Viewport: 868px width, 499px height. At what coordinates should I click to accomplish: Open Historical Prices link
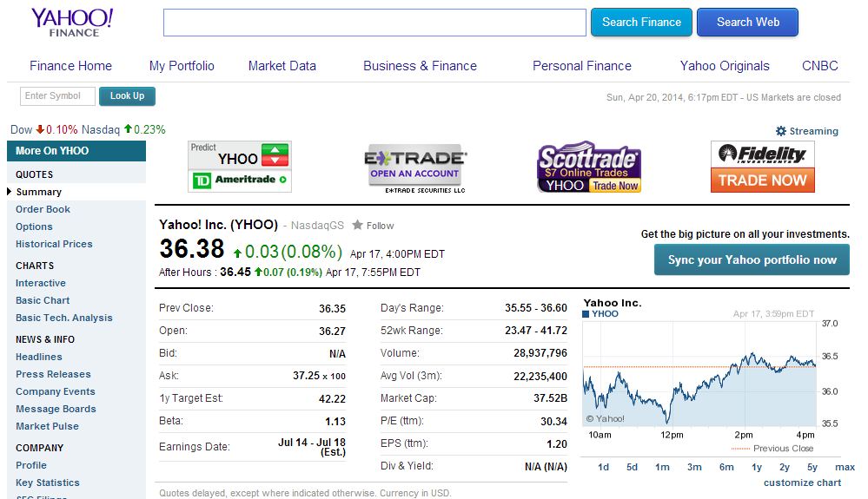tap(54, 244)
